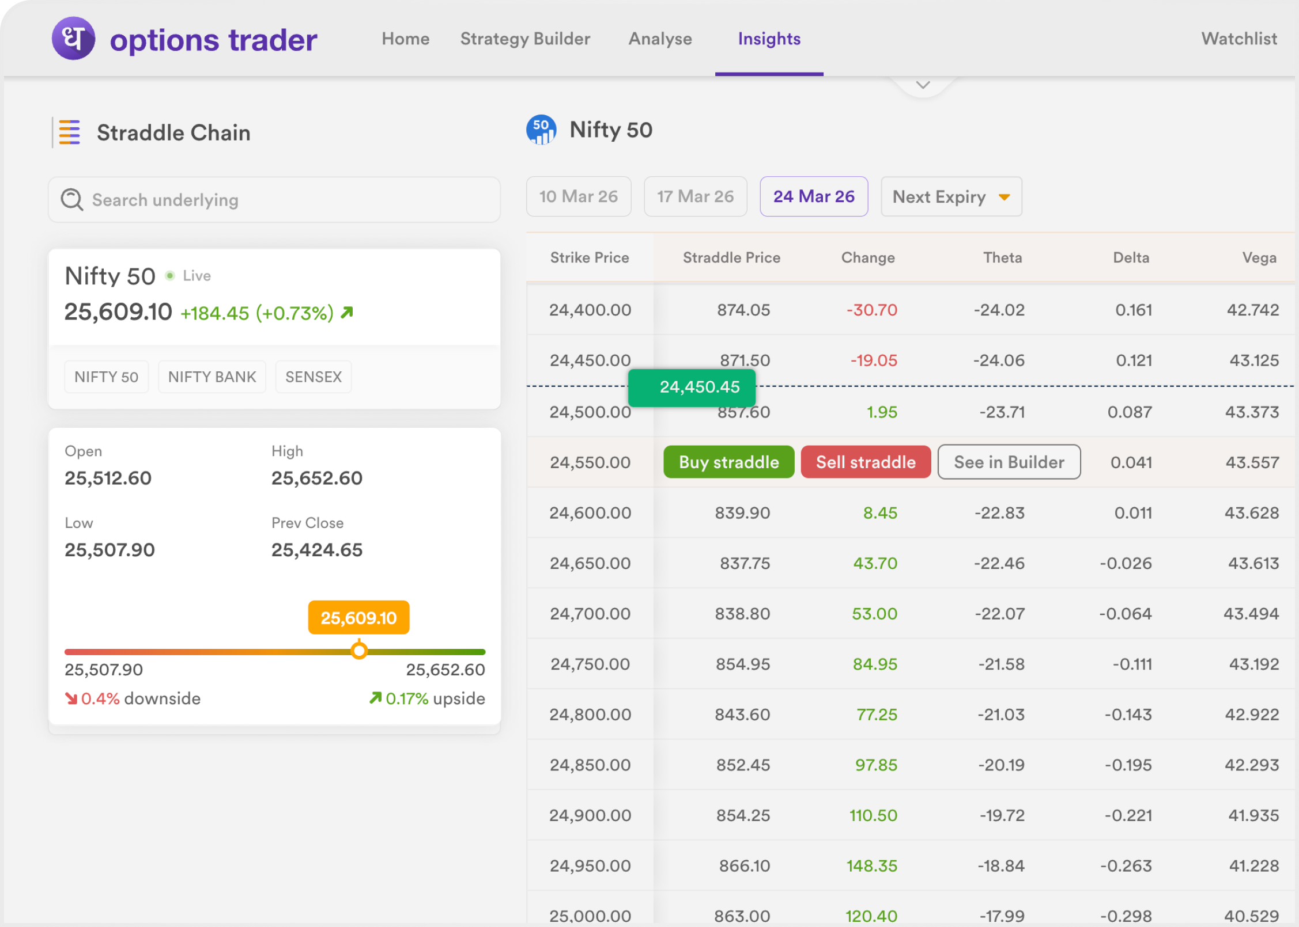Go to the Analyse tab
This screenshot has width=1299, height=927.
click(x=660, y=39)
